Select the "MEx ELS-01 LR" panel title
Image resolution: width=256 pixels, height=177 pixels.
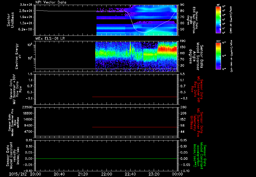[50, 38]
